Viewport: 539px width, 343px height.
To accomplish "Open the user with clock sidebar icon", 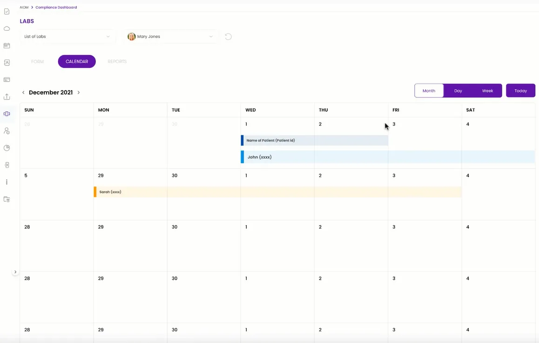I will click(x=7, y=131).
